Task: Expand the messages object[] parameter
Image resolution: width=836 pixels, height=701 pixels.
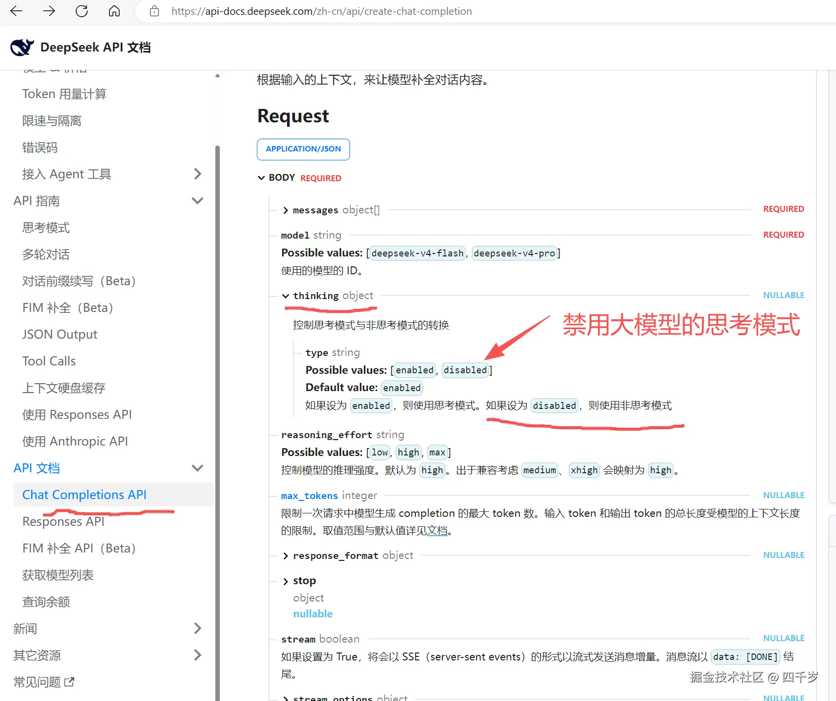Action: coord(286,210)
